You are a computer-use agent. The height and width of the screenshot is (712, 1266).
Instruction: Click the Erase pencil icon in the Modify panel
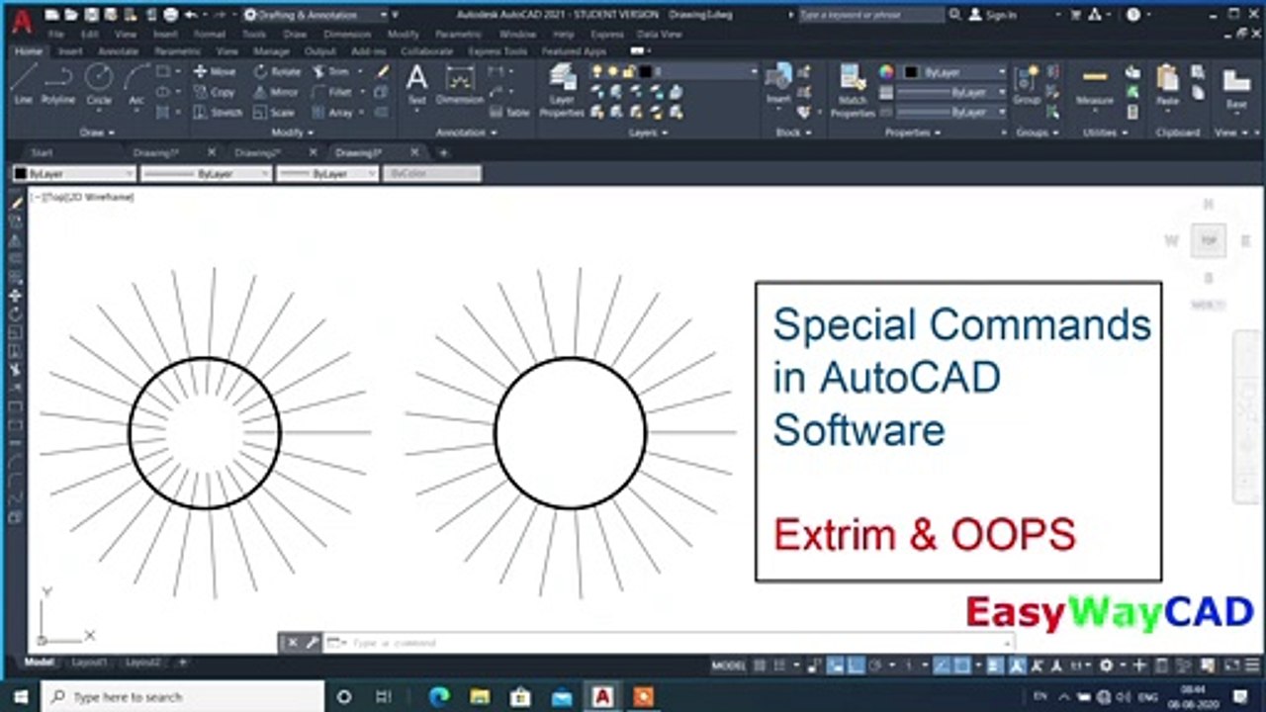pos(383,71)
